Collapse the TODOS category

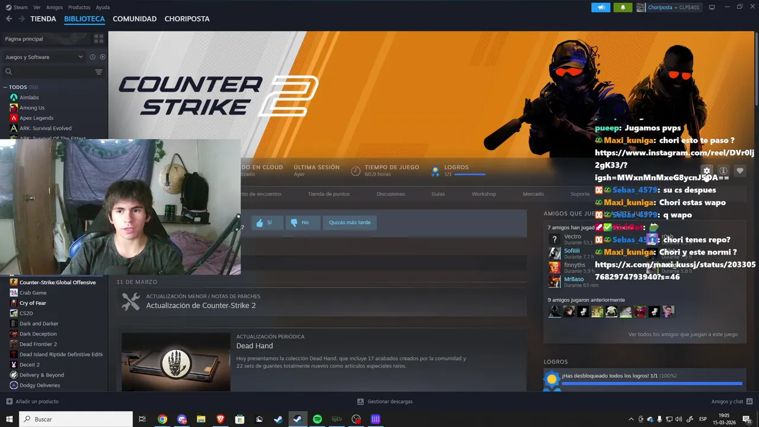point(5,87)
